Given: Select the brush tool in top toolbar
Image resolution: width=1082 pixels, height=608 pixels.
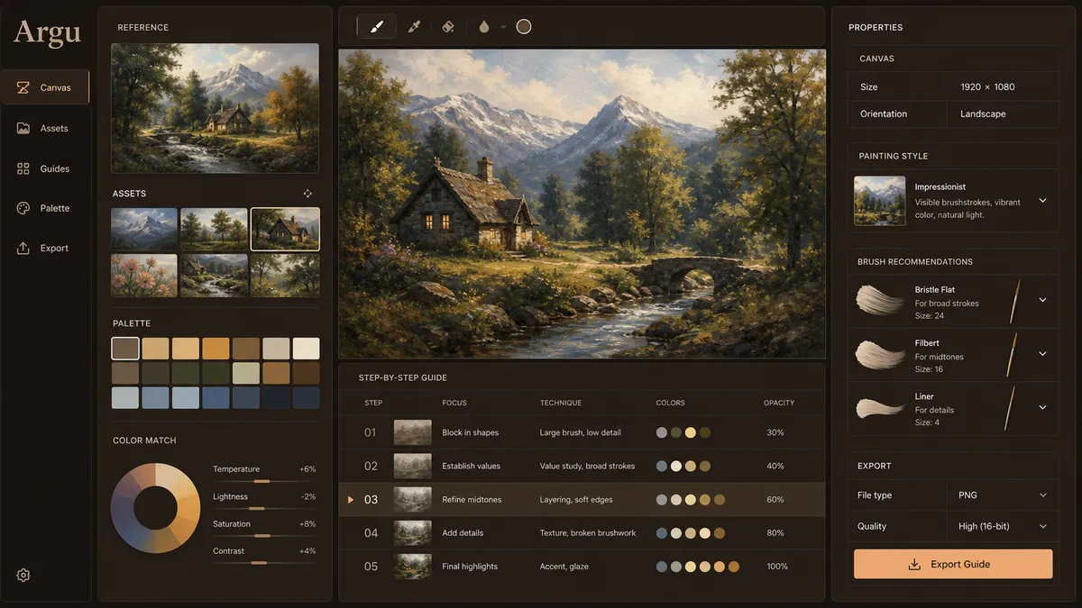Looking at the screenshot, I should pos(377,26).
